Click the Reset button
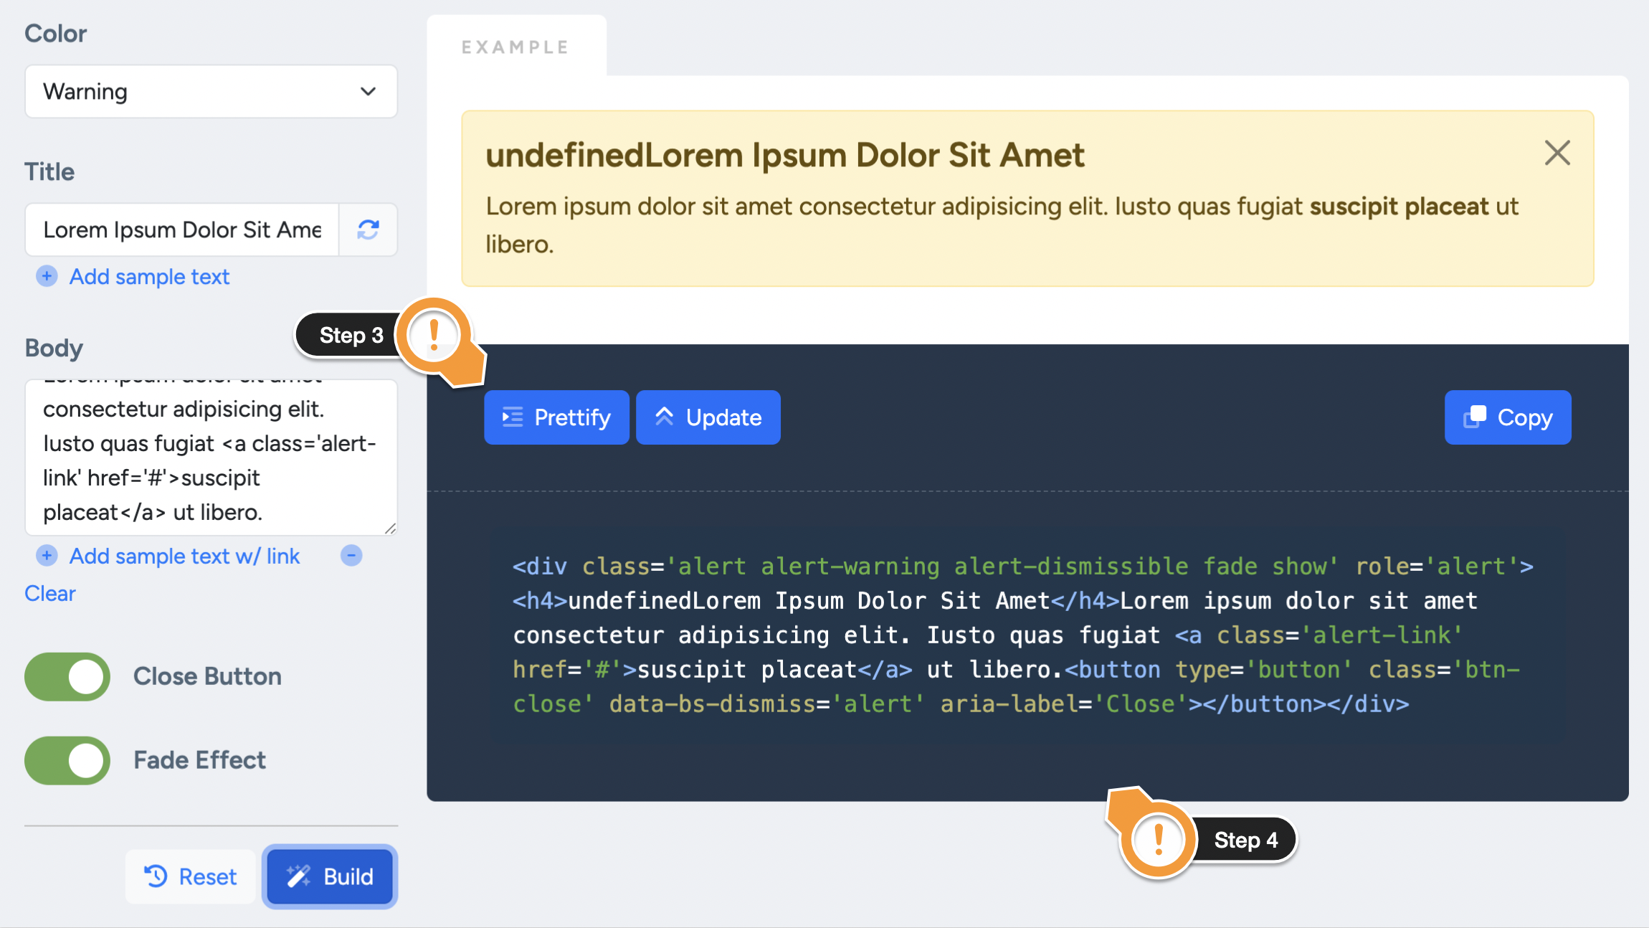The width and height of the screenshot is (1649, 928). [x=191, y=876]
